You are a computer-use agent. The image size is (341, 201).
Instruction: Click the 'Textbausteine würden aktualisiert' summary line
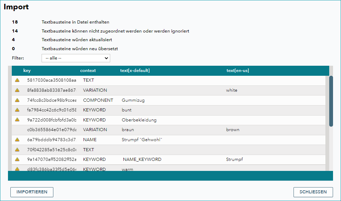77,40
